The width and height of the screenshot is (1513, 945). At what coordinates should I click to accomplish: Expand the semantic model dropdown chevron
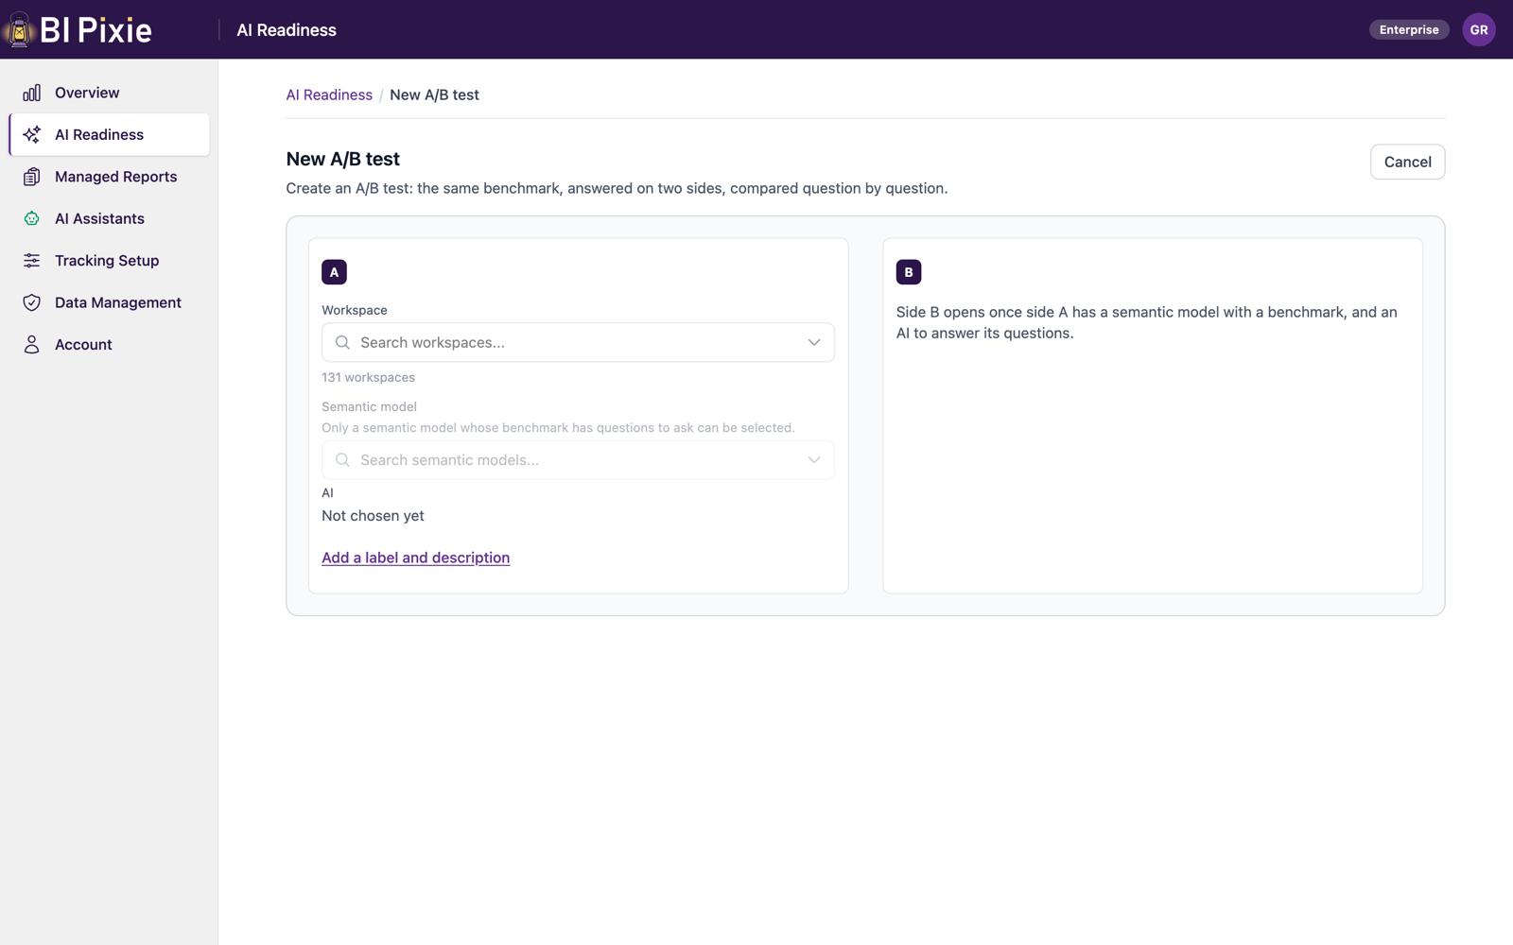point(814,460)
